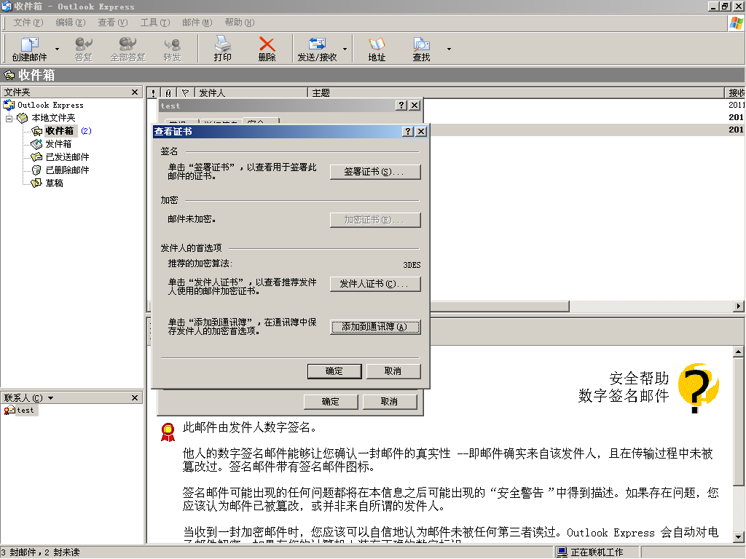Close the test properties dialog behind
Screen dimensions: 746x559
[415, 106]
